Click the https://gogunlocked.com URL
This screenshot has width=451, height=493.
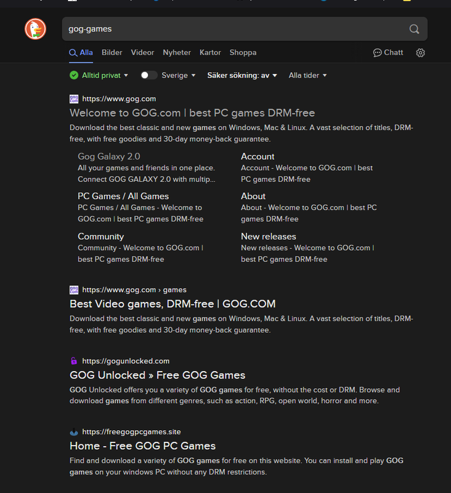[x=126, y=361]
